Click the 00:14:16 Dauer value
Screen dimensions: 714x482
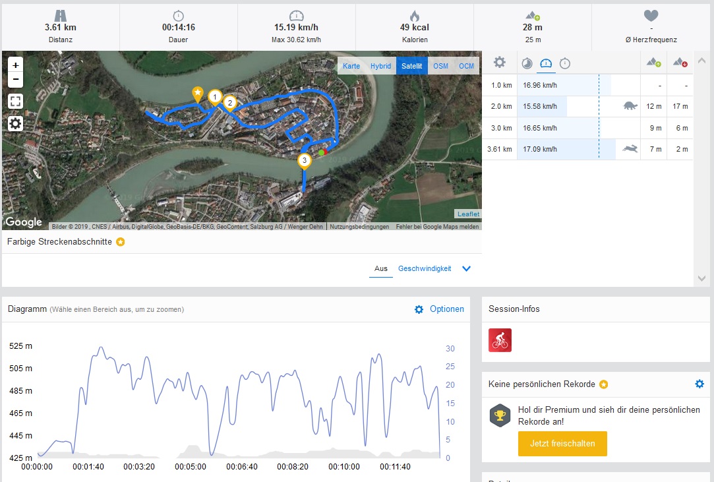(x=179, y=27)
